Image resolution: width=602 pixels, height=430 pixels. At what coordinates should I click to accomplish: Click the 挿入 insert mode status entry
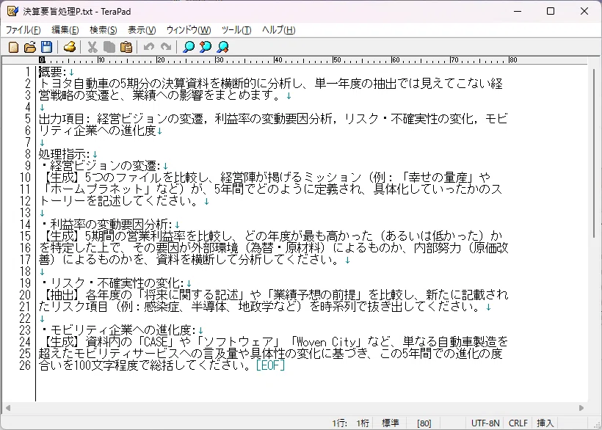pyautogui.click(x=545, y=423)
